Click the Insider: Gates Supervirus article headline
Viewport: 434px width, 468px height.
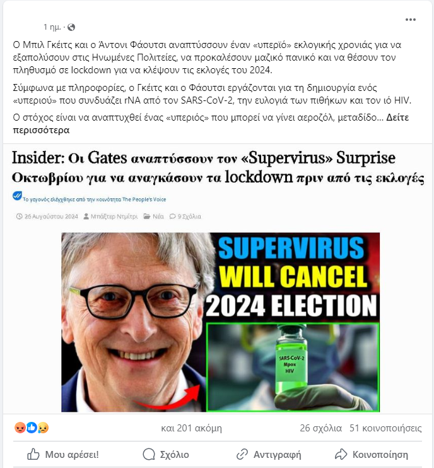(x=218, y=167)
